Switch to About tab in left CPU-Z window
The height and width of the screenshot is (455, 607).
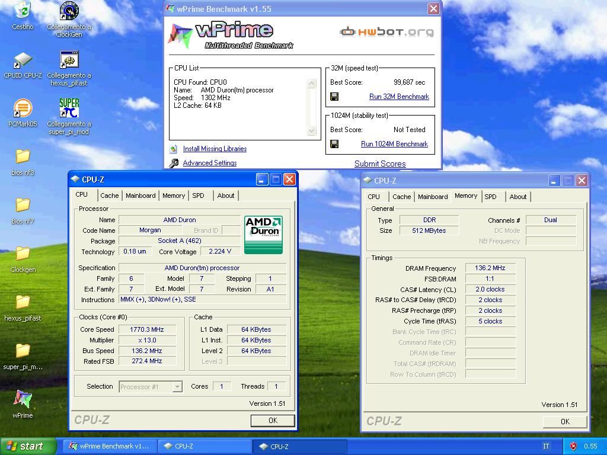(226, 196)
